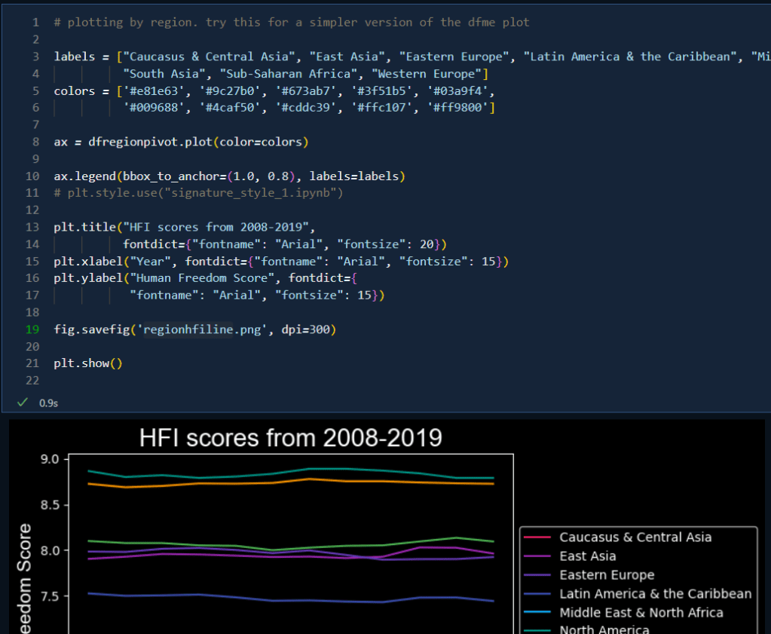Click the red Caucasus & Central Asia legend swatch
The height and width of the screenshot is (634, 771).
(x=537, y=538)
